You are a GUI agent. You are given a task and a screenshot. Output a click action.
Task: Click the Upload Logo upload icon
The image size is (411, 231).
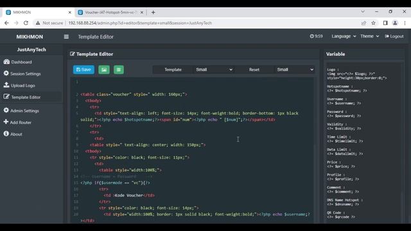coord(6,85)
